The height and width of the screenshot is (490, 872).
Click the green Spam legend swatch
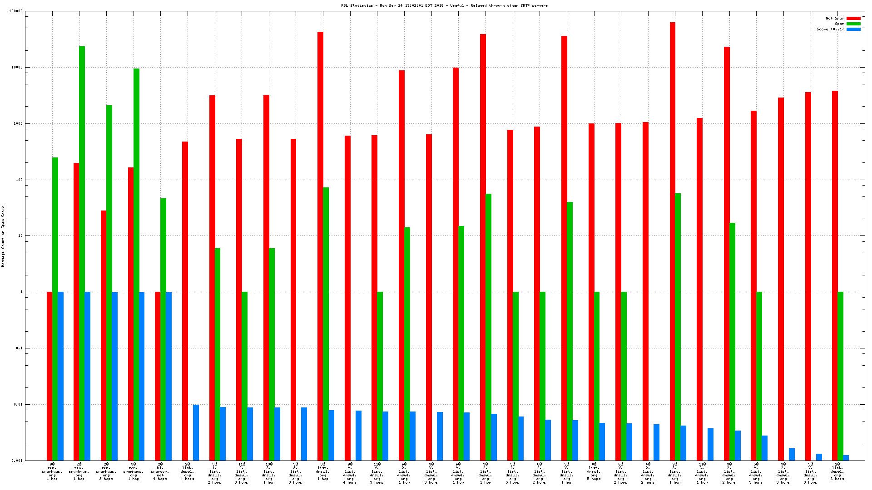click(x=853, y=24)
